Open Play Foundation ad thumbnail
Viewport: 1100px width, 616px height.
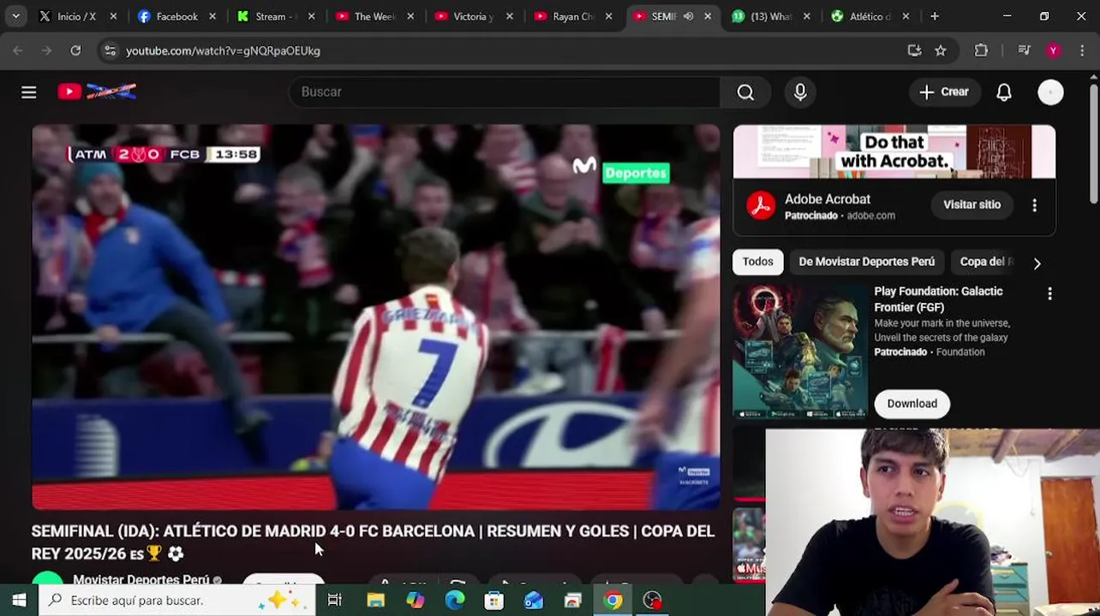tap(800, 351)
